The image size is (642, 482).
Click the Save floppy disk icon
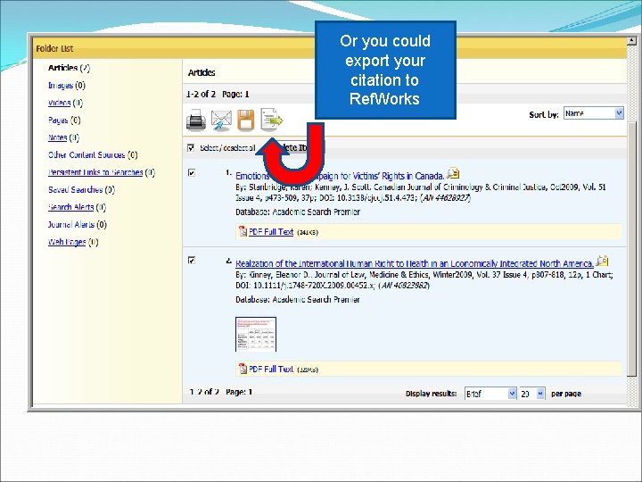coord(246,120)
